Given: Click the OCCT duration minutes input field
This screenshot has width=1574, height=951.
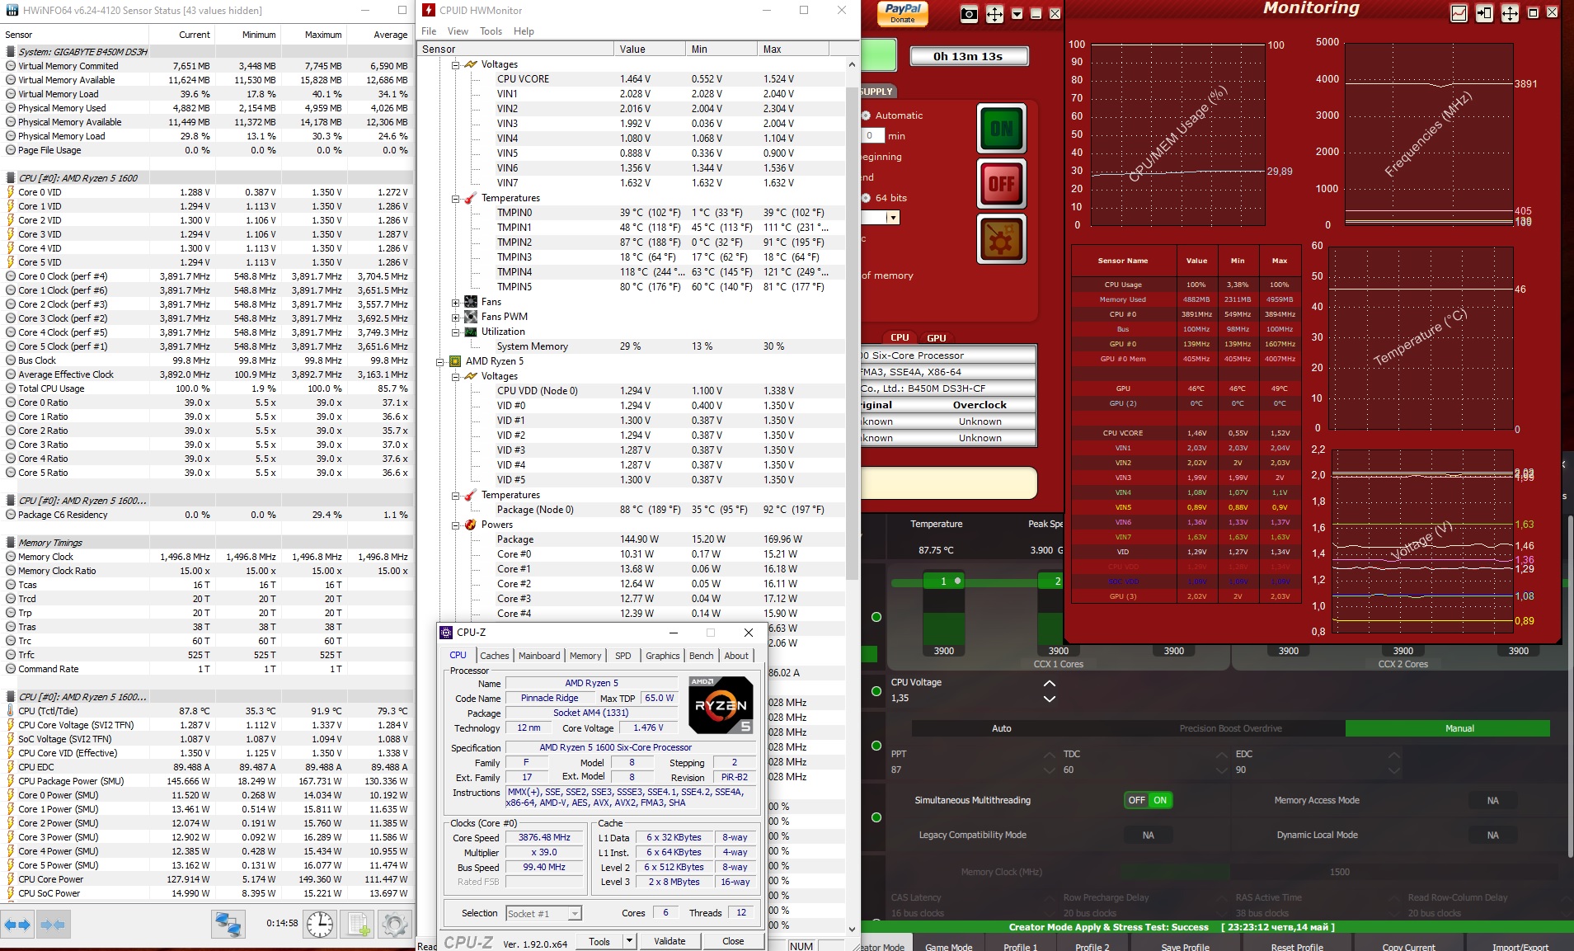Looking at the screenshot, I should tap(873, 136).
